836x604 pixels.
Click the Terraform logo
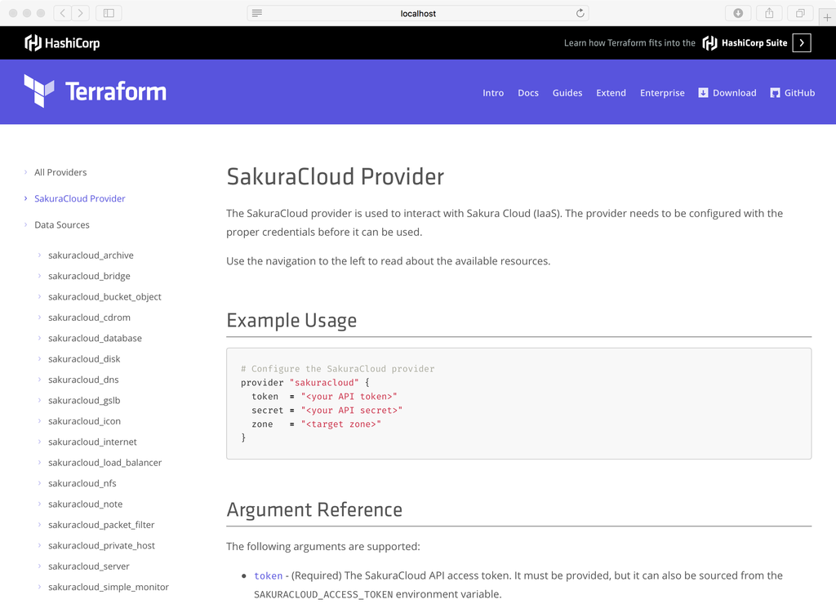click(x=95, y=91)
